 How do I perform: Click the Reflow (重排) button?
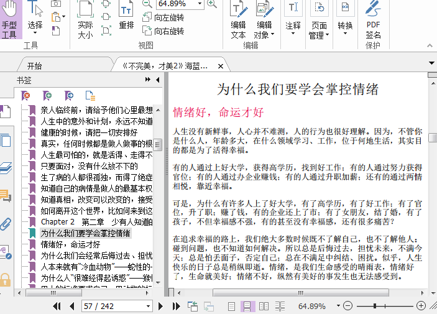126,16
